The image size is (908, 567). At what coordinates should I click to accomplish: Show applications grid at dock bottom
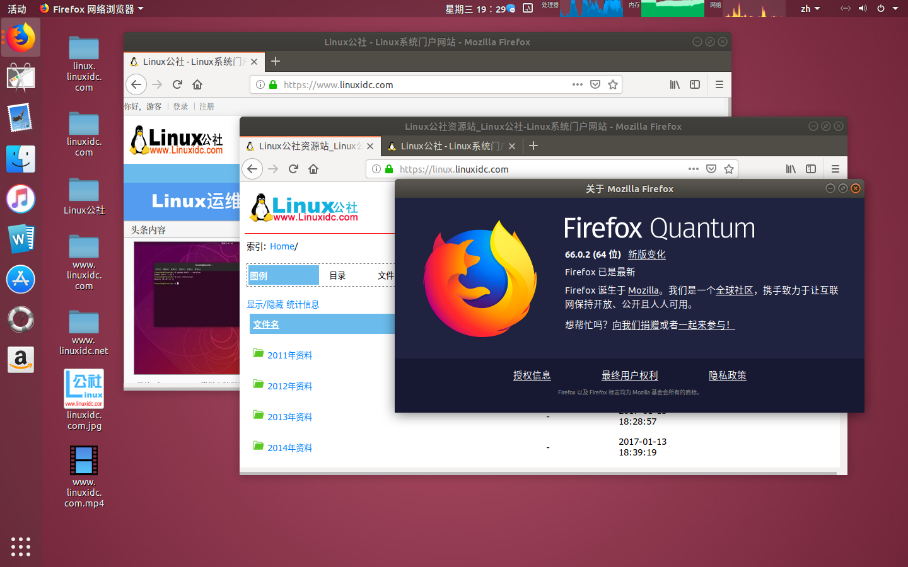[x=21, y=546]
